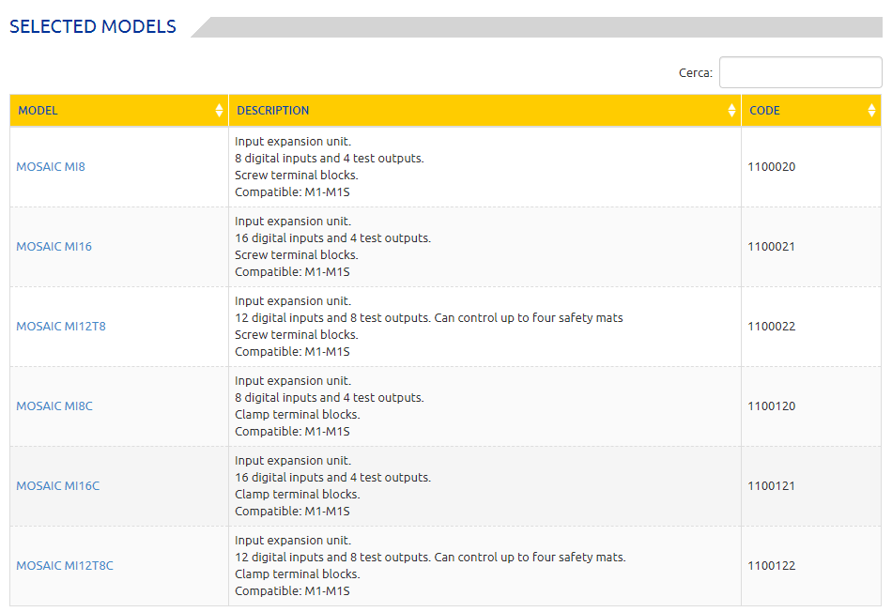This screenshot has height=612, width=892.
Task: Focus the Cerca search input field
Action: (800, 72)
